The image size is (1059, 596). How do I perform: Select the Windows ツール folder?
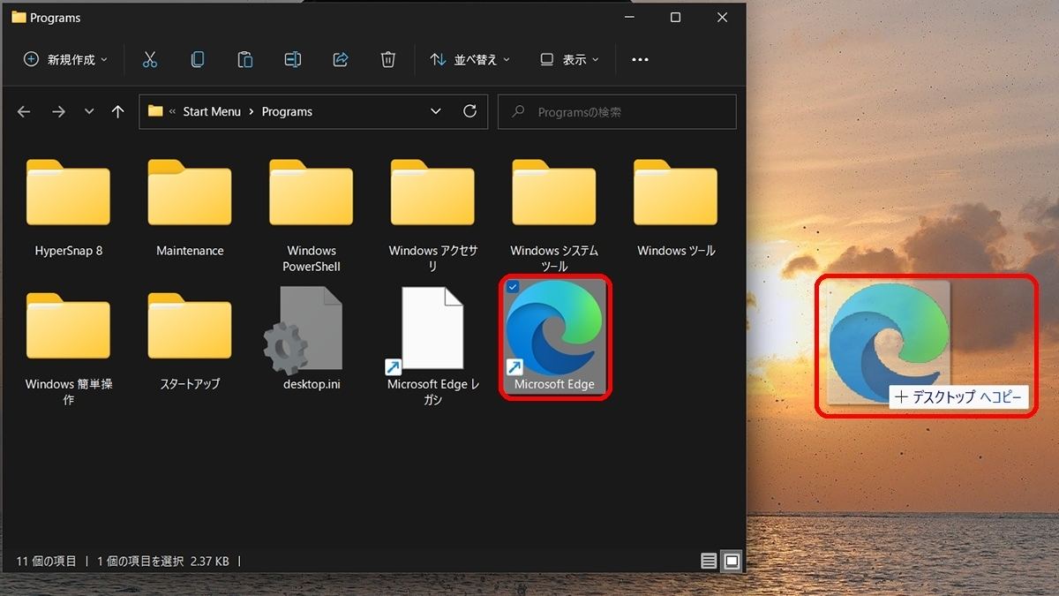(x=676, y=208)
